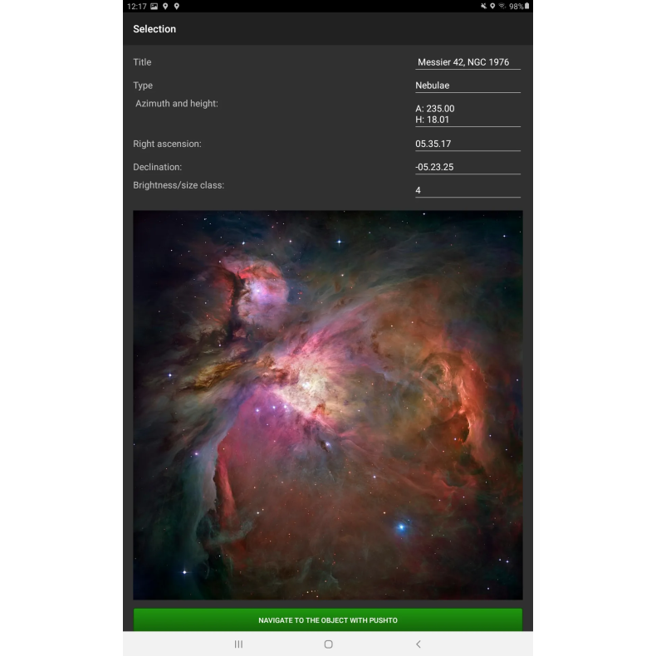Viewport: 656px width, 656px height.
Task: Edit the Title field Messier 42, NGC 1976
Action: click(x=468, y=62)
